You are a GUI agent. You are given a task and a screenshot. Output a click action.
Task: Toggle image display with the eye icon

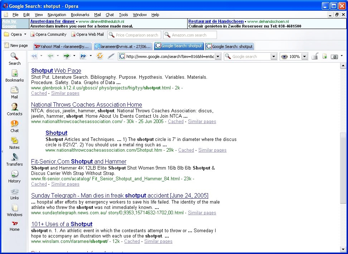coord(284,57)
